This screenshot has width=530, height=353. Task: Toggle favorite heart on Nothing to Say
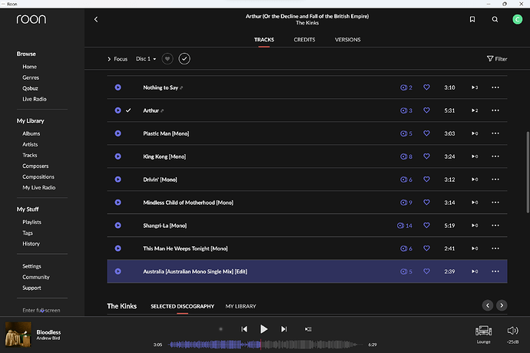point(426,87)
